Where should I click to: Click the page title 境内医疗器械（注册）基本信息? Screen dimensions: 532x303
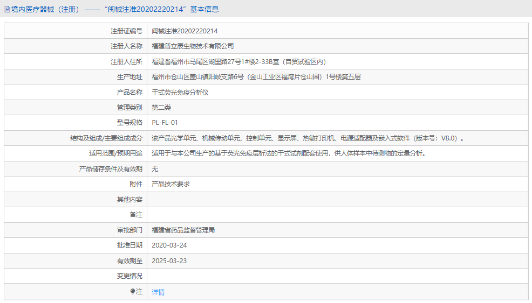pos(115,10)
